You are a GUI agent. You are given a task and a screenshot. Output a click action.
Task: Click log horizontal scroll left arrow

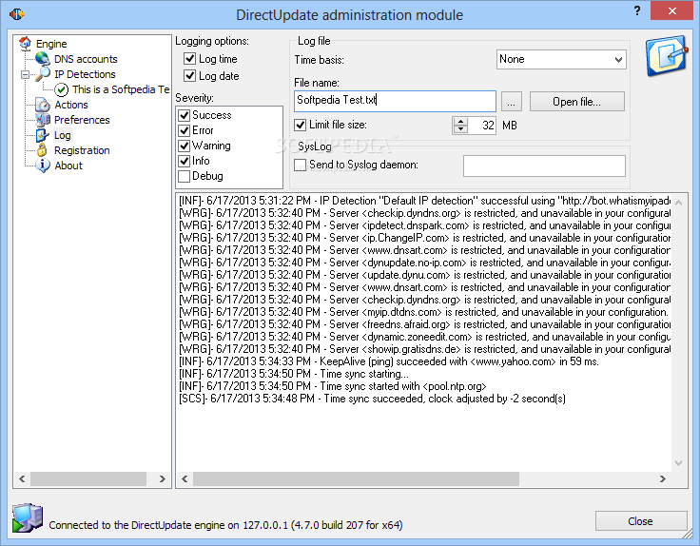(x=185, y=478)
